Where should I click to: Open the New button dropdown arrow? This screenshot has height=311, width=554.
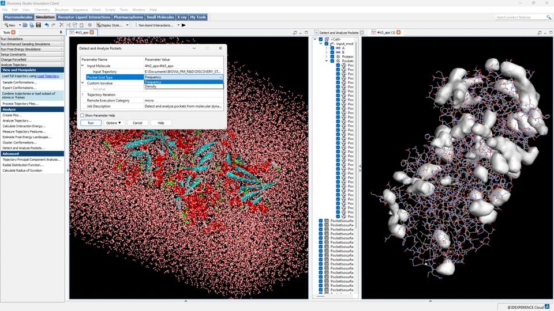(x=20, y=25)
